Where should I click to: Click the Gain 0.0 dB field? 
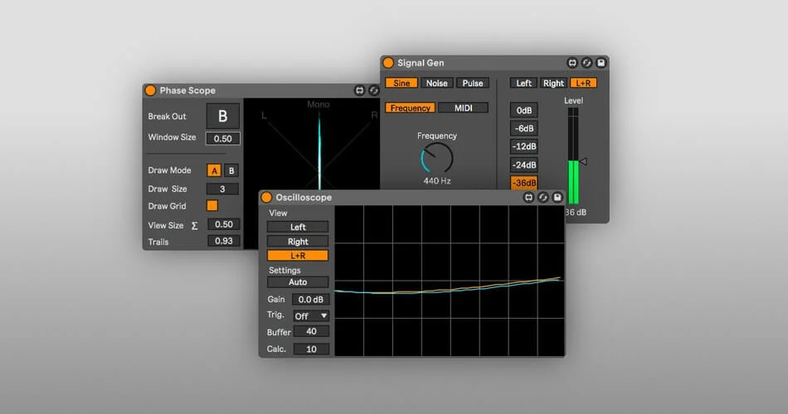click(310, 300)
